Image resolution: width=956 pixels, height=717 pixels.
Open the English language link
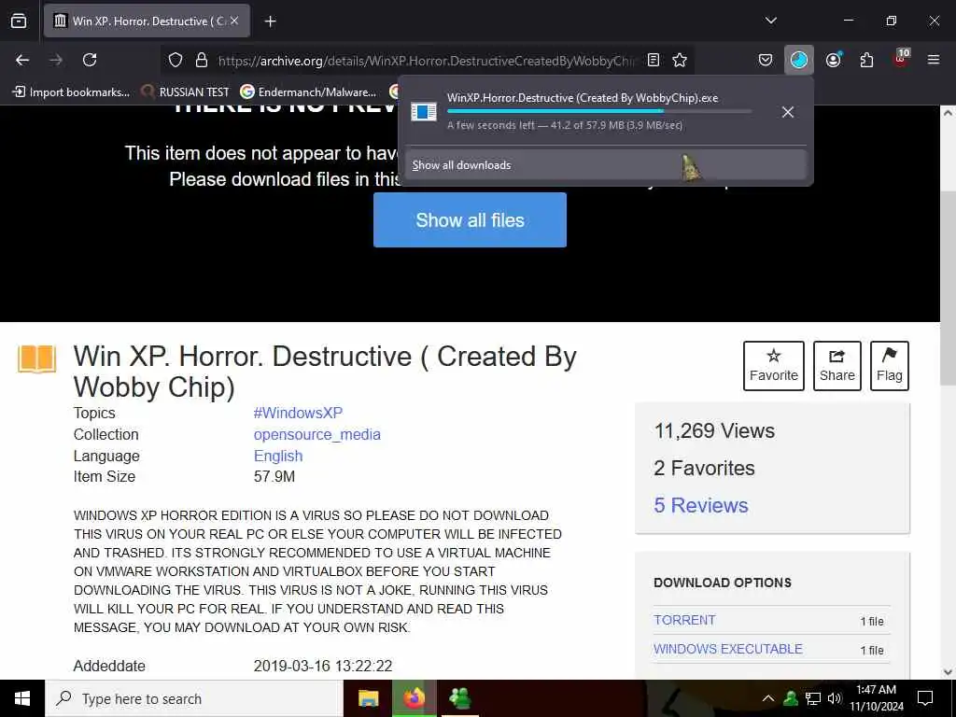coord(278,456)
